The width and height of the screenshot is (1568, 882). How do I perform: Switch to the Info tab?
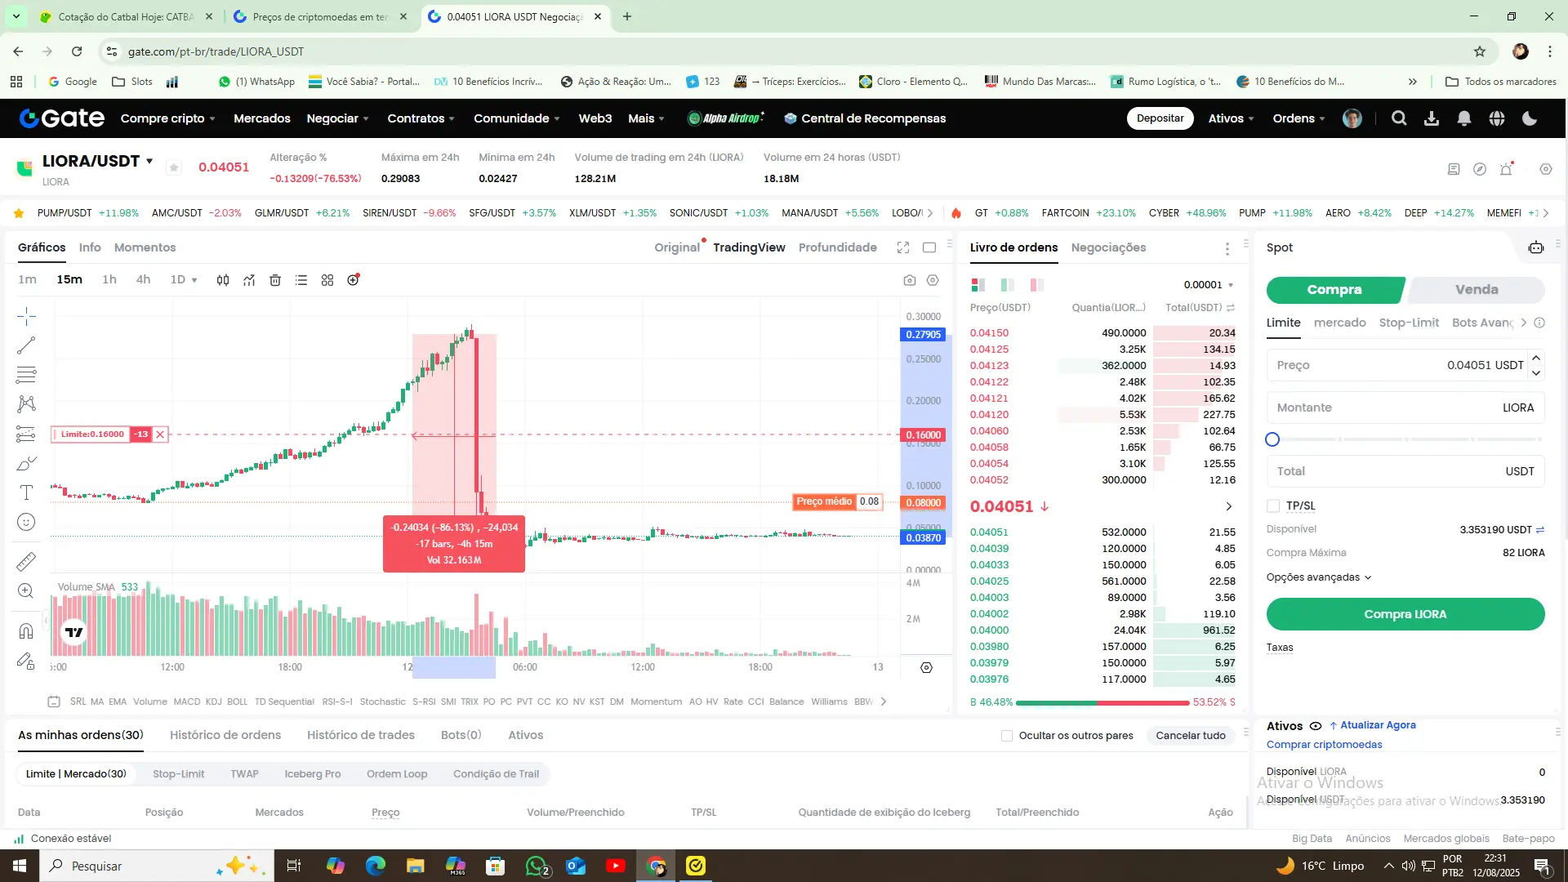coord(90,247)
